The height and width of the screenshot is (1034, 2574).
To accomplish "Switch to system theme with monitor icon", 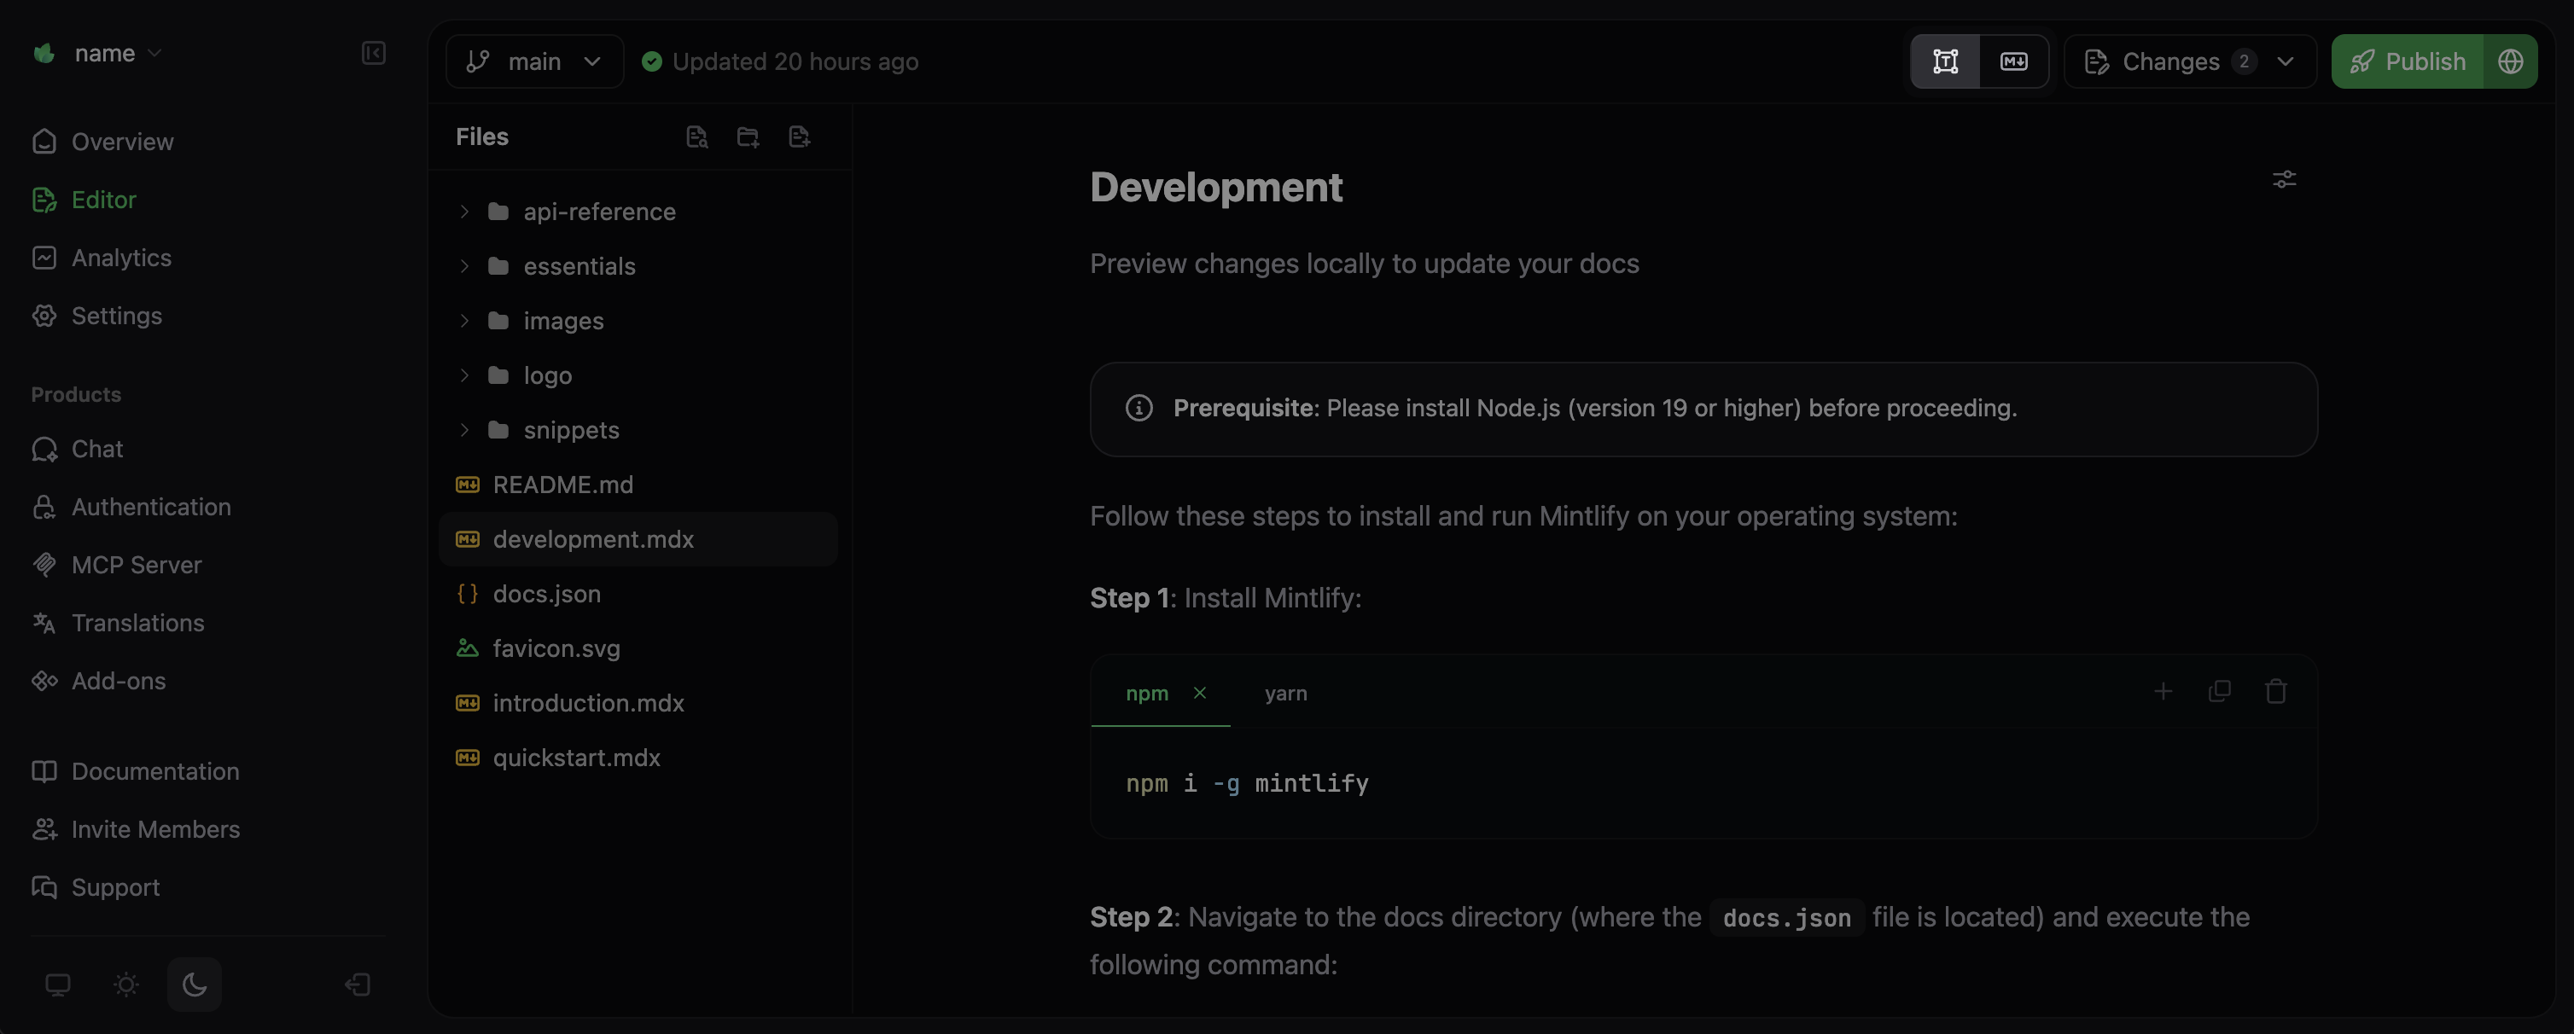I will click(58, 984).
